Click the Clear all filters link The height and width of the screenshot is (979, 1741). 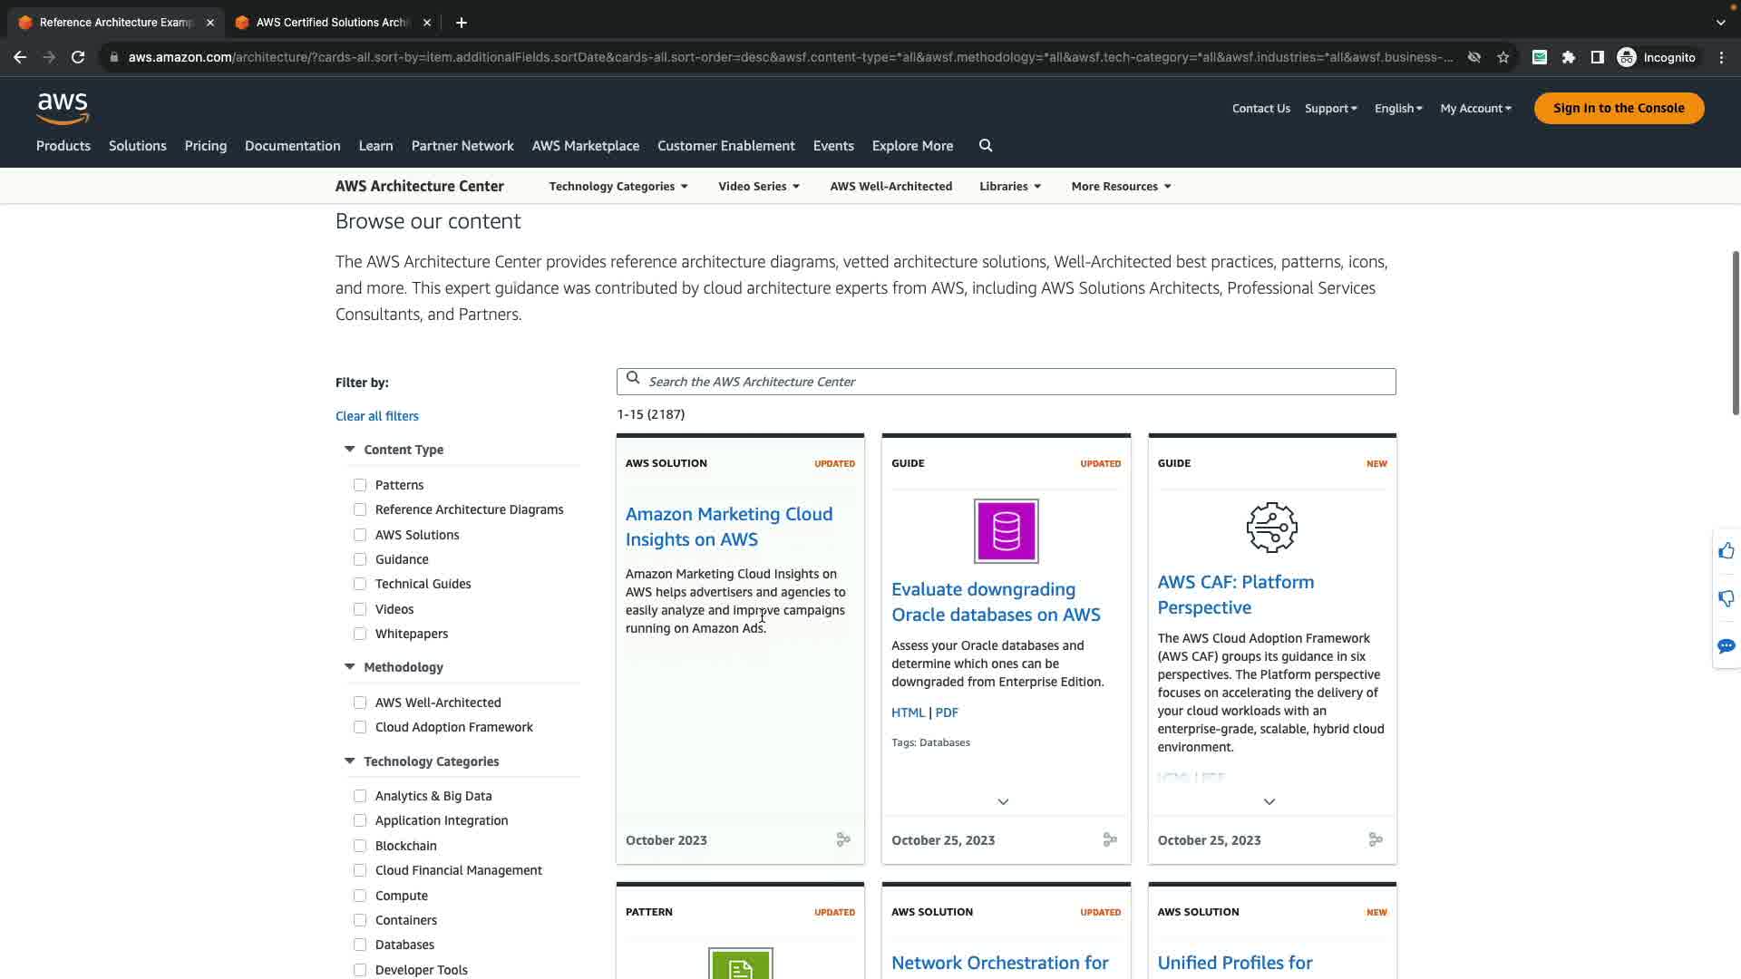tap(376, 416)
